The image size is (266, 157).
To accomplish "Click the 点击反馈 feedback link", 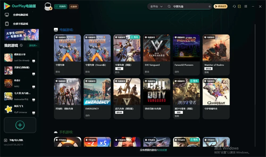I will [162, 150].
